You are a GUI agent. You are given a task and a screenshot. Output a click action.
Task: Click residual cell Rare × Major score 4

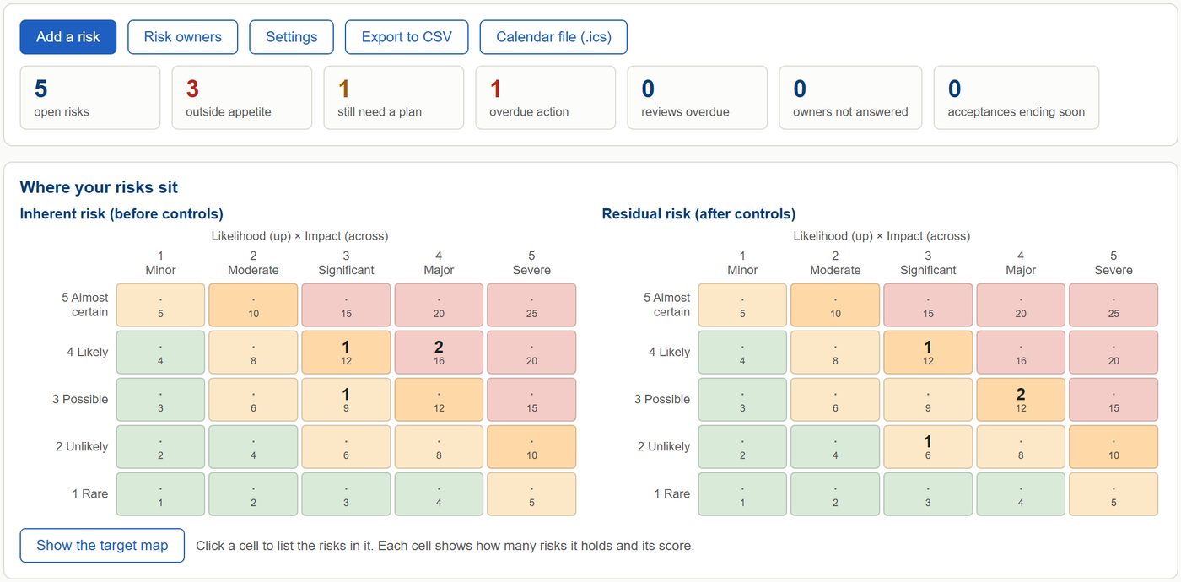tap(1021, 494)
